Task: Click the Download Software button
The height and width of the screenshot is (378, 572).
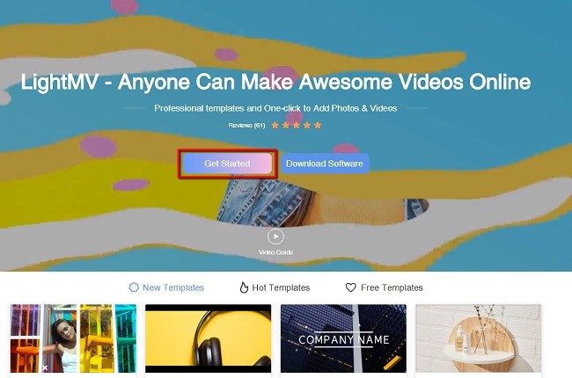Action: (325, 164)
